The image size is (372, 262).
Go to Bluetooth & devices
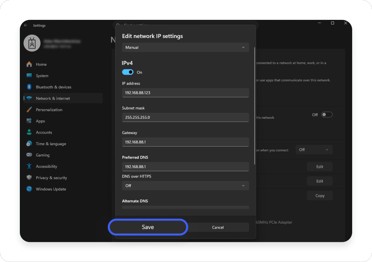tap(63, 87)
